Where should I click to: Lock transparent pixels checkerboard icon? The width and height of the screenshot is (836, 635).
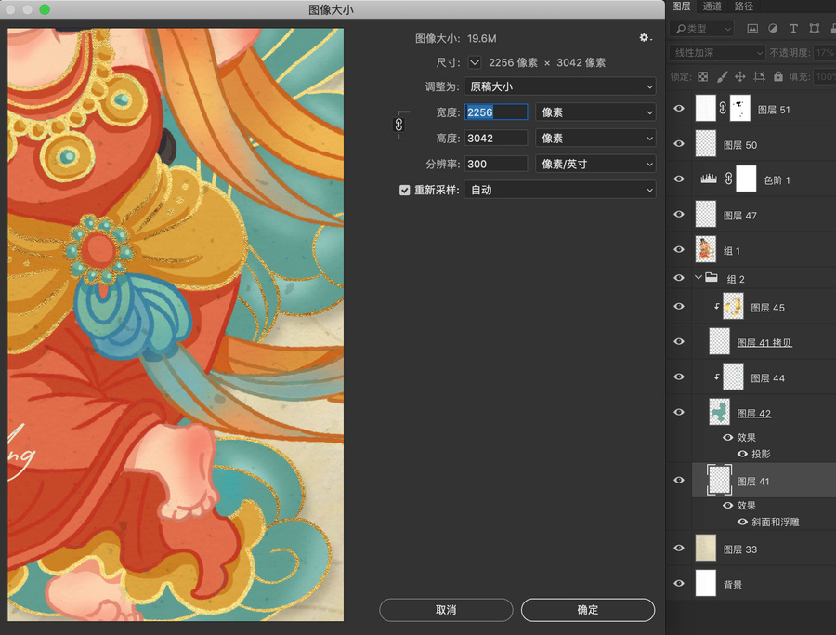click(x=703, y=77)
